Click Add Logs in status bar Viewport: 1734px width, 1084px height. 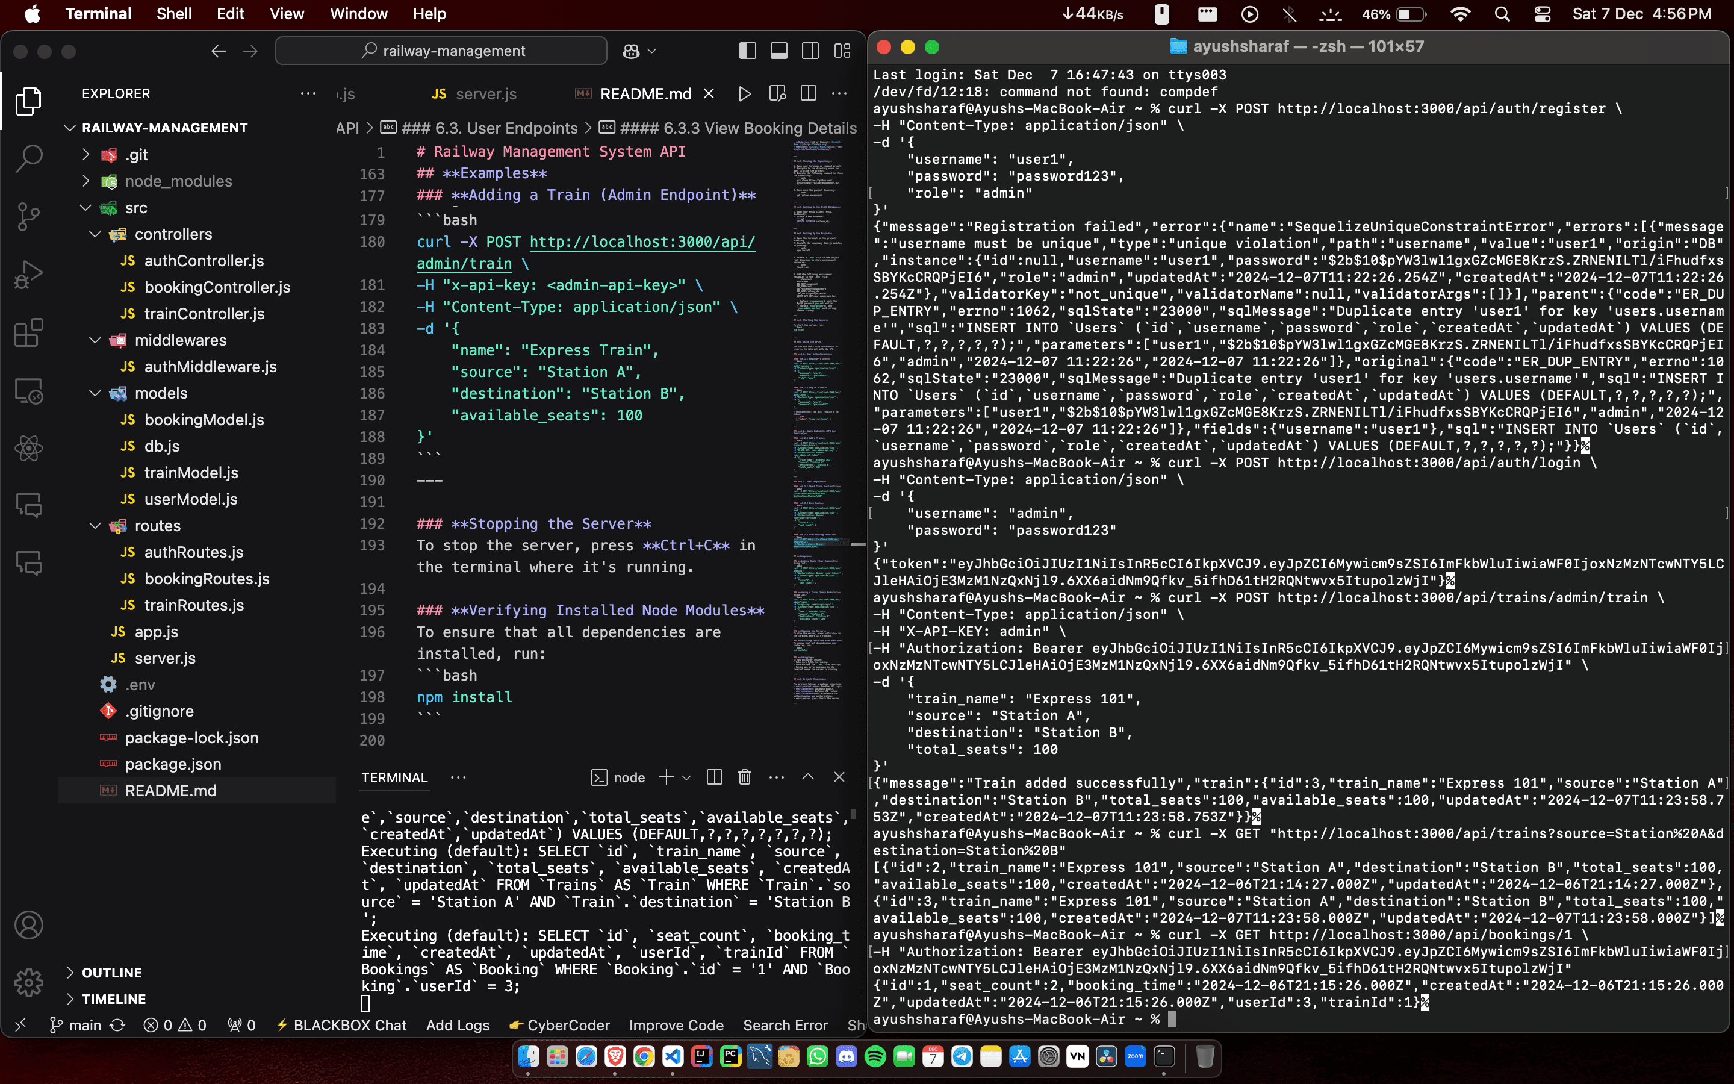458,1025
